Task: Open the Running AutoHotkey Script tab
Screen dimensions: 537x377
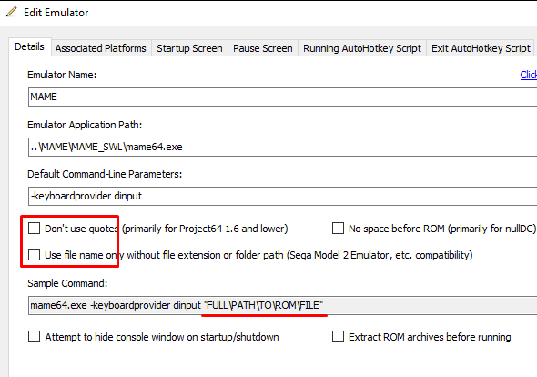Action: [x=362, y=48]
